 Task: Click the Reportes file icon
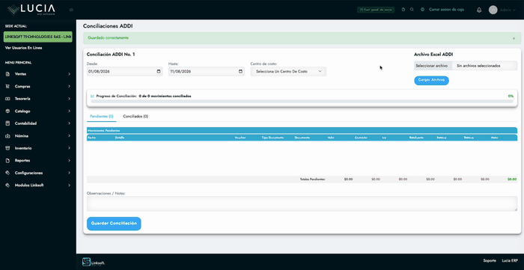pyautogui.click(x=7, y=161)
